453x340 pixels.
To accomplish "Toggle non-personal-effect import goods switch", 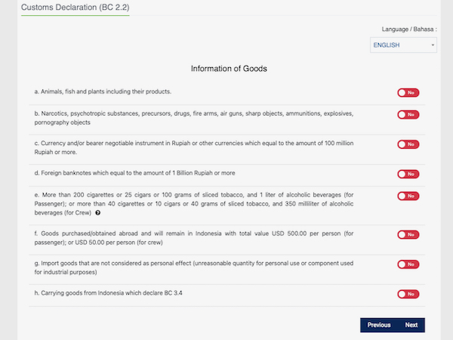I will tap(408, 264).
